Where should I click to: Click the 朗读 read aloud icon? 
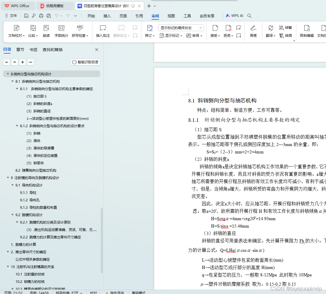point(46,31)
